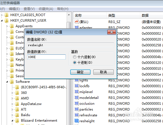163x125 pixels.
Task: Click the lockfb DWORD value icon
Action: click(x=77, y=86)
